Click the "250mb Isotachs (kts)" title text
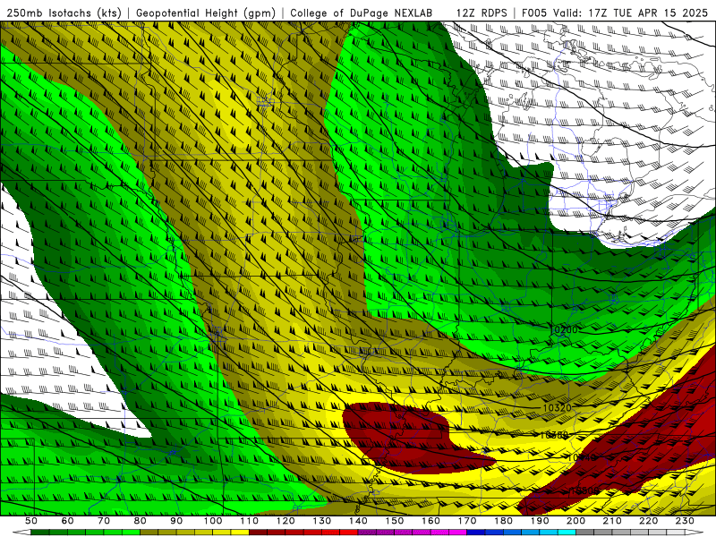Viewport: 716px width, 537px height. tap(64, 13)
